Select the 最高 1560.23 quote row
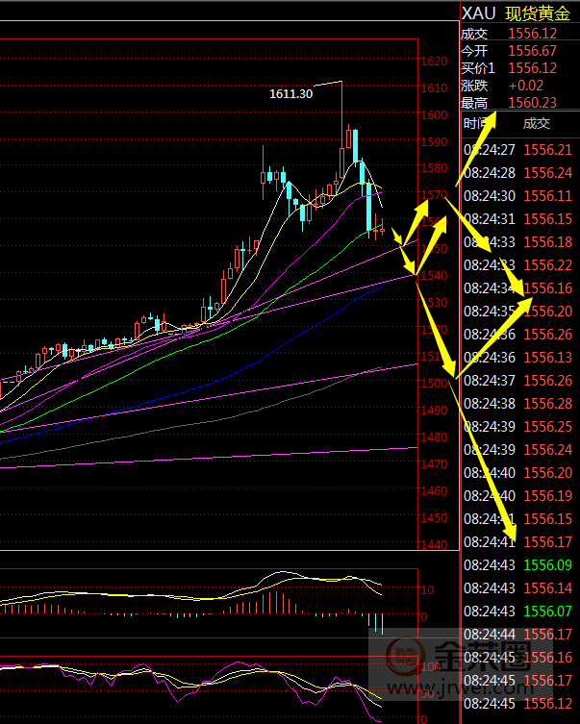The image size is (580, 724). tap(519, 103)
